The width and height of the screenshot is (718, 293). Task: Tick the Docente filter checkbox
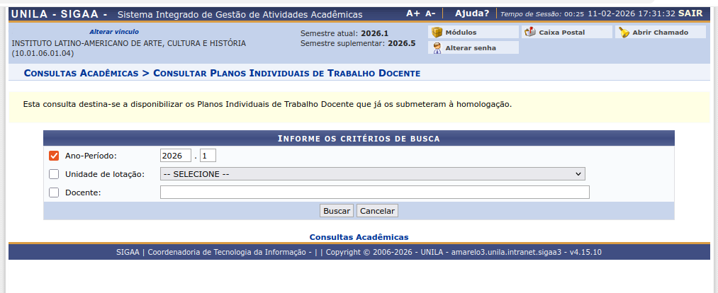tap(54, 193)
